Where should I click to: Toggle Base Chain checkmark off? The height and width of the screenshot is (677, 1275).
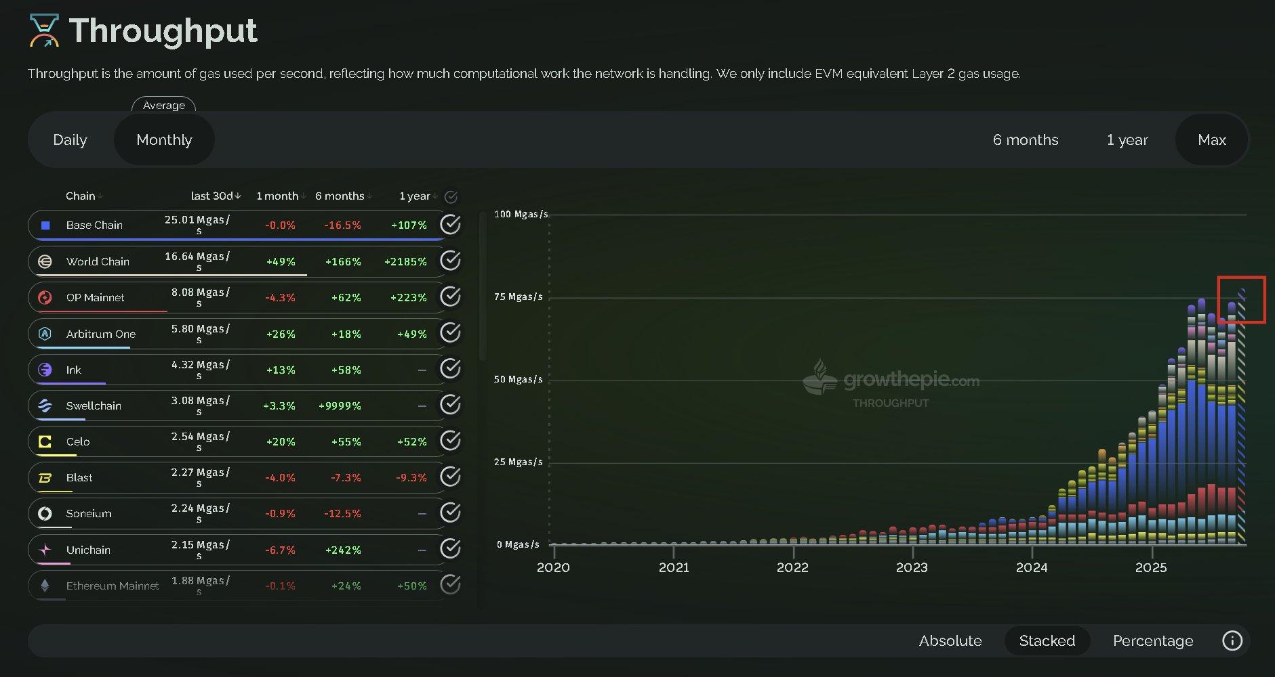pyautogui.click(x=450, y=225)
